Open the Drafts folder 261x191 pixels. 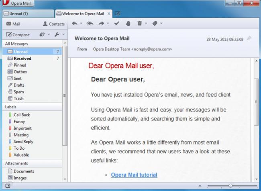(32, 85)
